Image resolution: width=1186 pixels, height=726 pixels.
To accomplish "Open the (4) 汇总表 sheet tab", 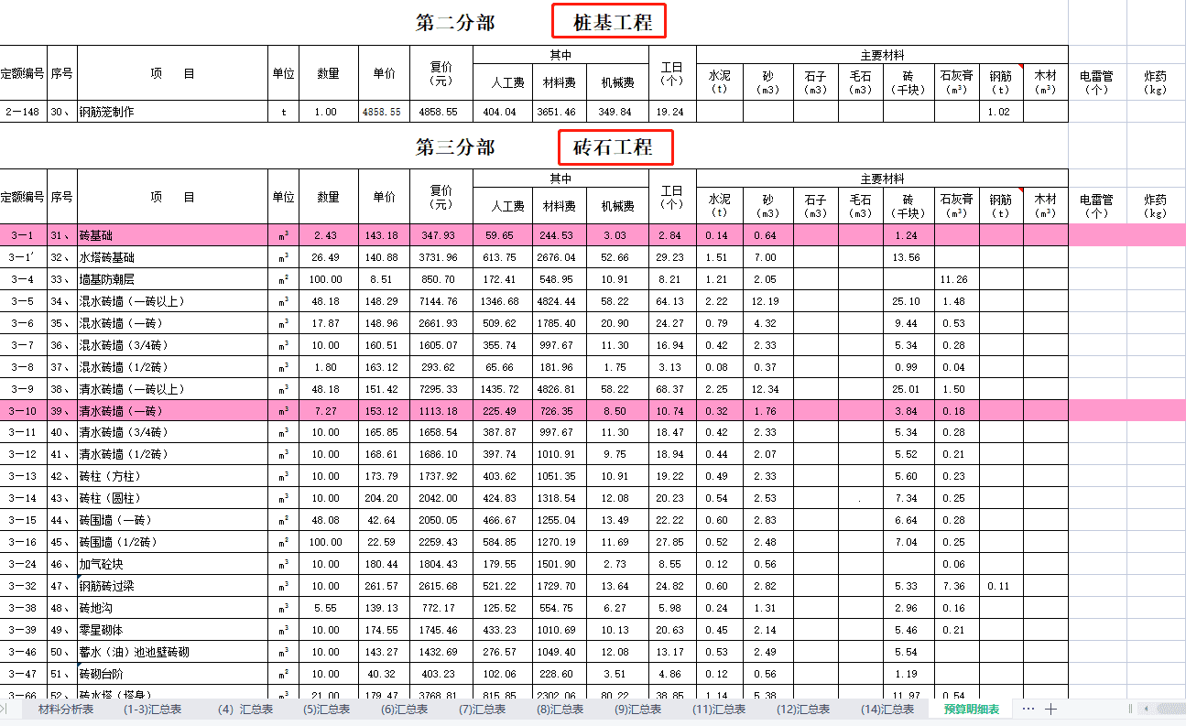I will 245,710.
